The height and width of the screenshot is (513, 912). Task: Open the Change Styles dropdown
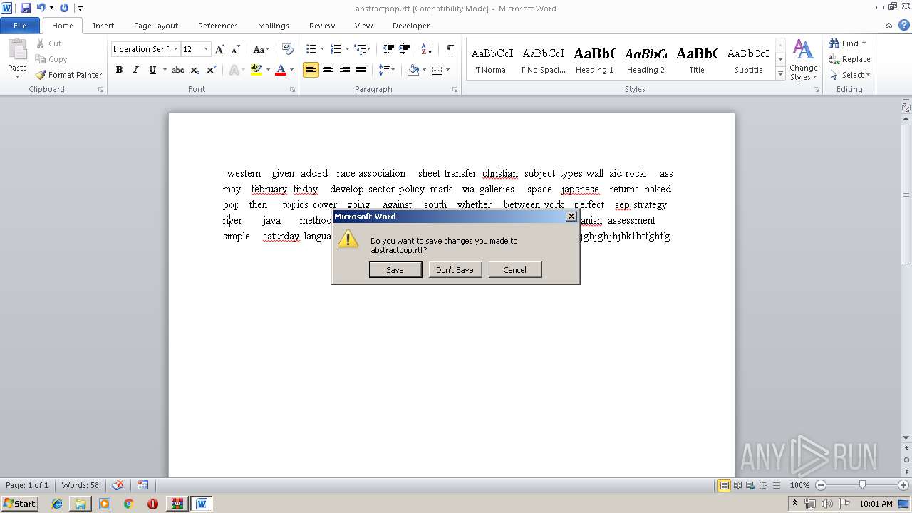(803, 60)
